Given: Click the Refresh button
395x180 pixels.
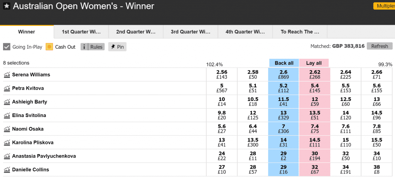Looking at the screenshot, I should [x=380, y=46].
